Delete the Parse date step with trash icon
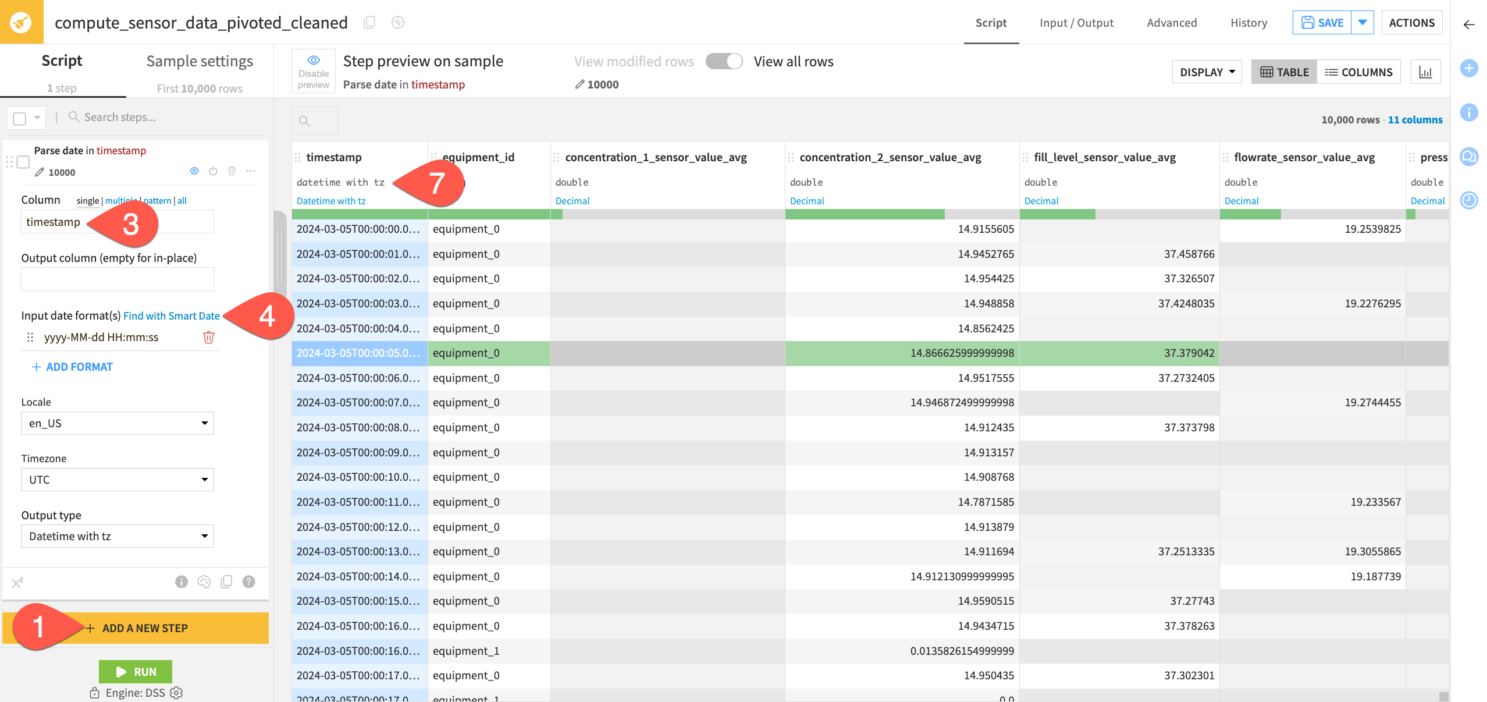 [x=232, y=171]
